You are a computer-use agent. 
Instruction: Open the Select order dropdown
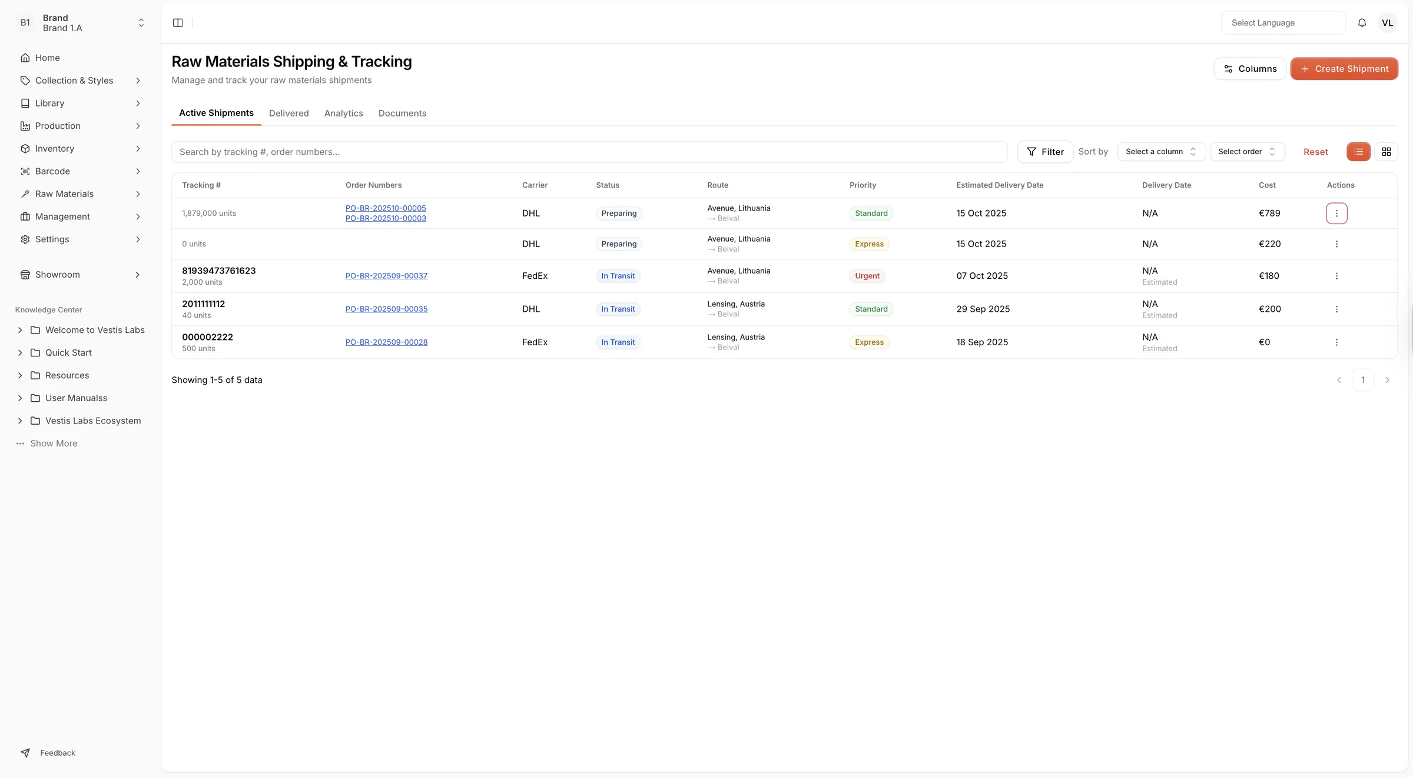[1247, 152]
